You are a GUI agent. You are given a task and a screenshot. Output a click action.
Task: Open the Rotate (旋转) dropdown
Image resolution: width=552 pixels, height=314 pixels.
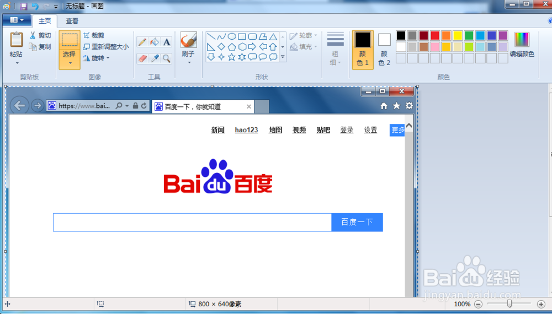click(108, 58)
